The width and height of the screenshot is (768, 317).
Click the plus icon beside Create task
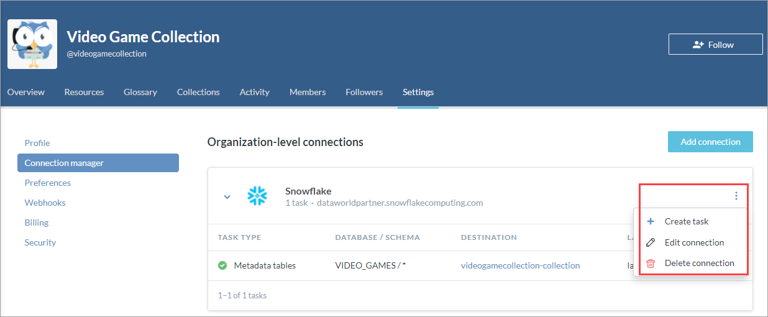[x=651, y=221]
